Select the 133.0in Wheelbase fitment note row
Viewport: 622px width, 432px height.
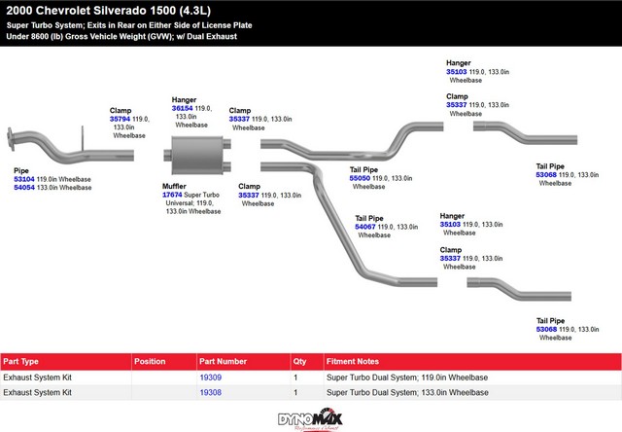tap(407, 392)
